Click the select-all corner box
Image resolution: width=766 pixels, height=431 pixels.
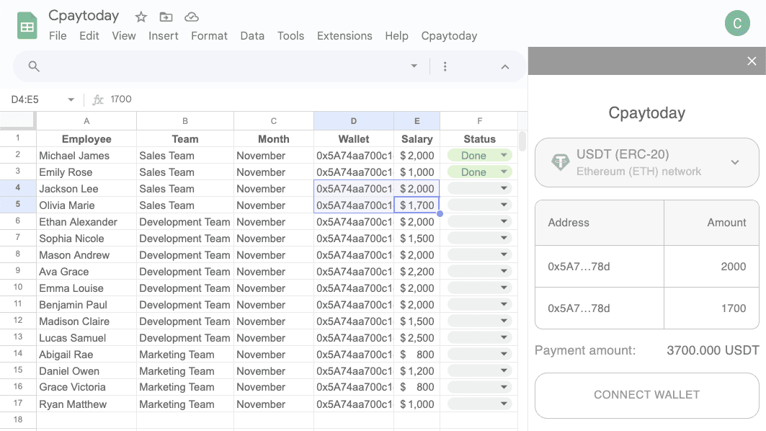click(17, 120)
